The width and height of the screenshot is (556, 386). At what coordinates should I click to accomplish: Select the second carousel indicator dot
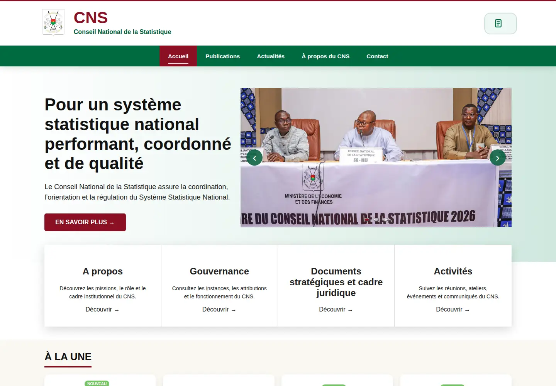point(376,220)
